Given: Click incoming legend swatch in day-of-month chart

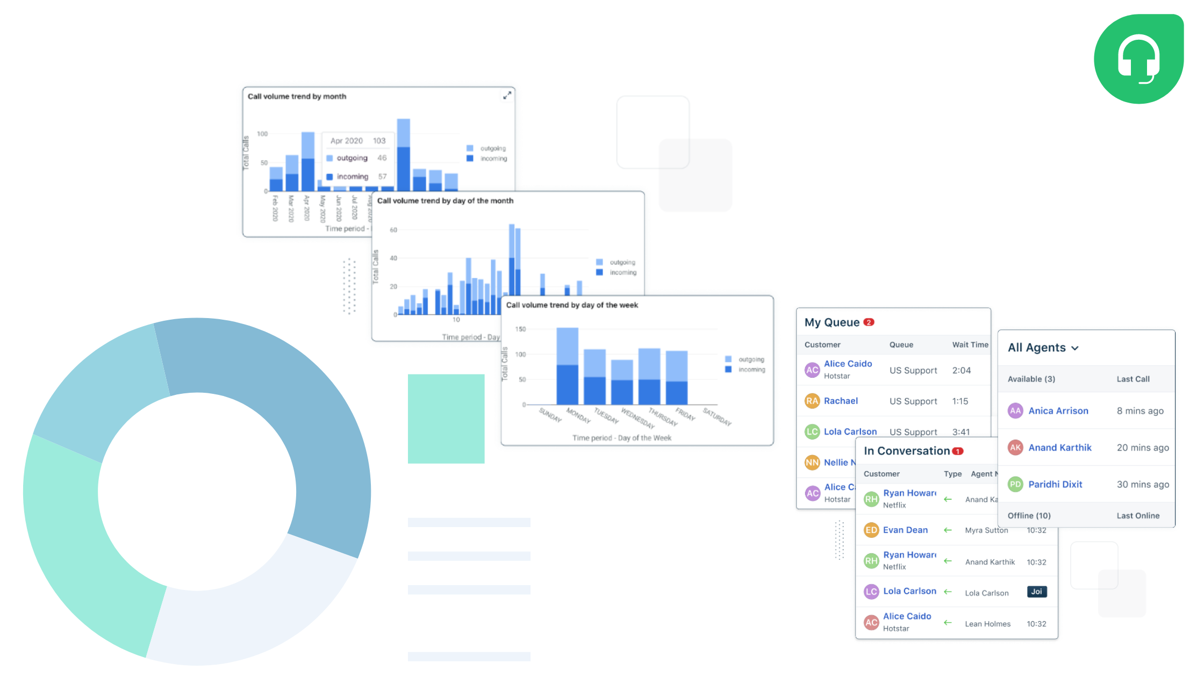Looking at the screenshot, I should (599, 272).
